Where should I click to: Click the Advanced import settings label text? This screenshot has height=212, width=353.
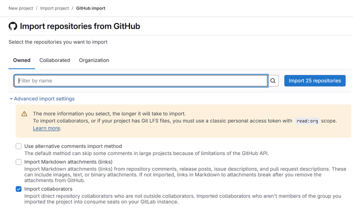point(44,99)
